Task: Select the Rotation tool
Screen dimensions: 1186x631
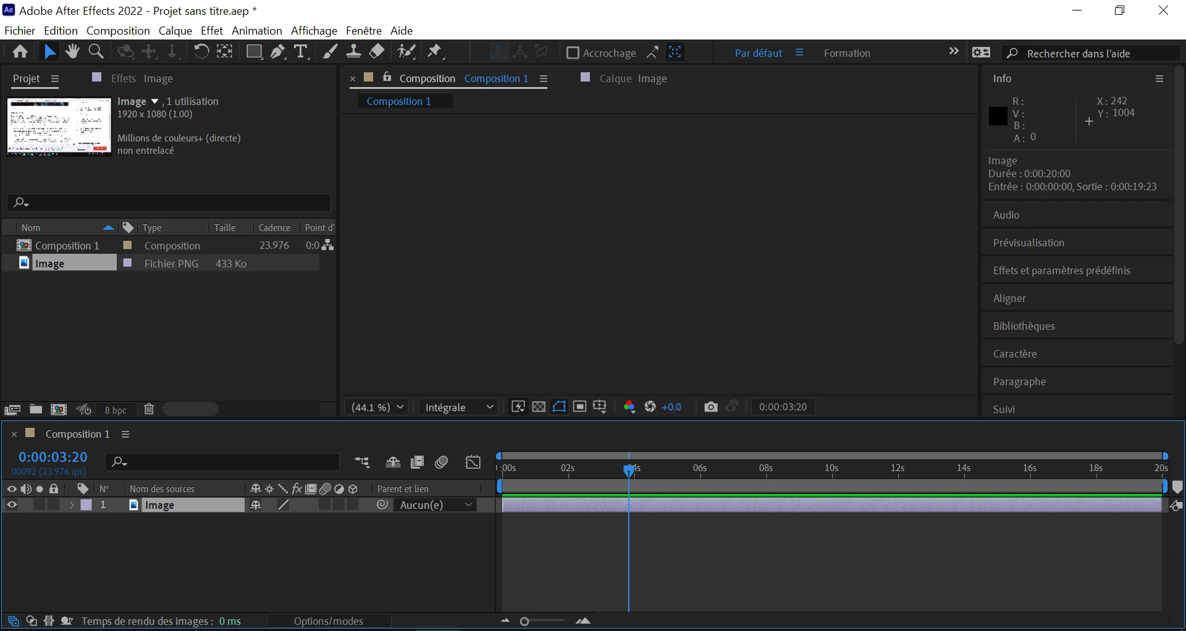Action: pos(201,52)
